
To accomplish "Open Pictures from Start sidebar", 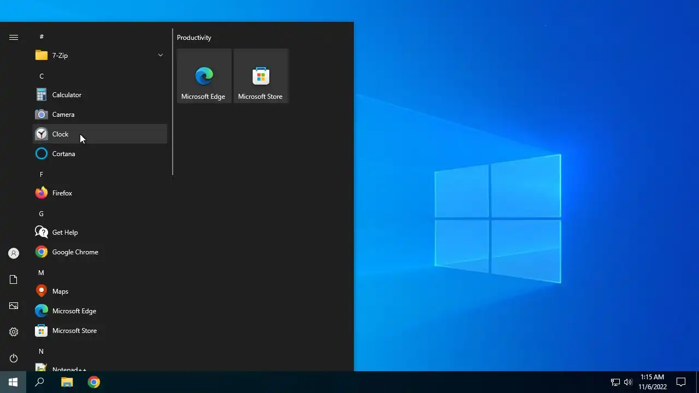I will pos(14,306).
